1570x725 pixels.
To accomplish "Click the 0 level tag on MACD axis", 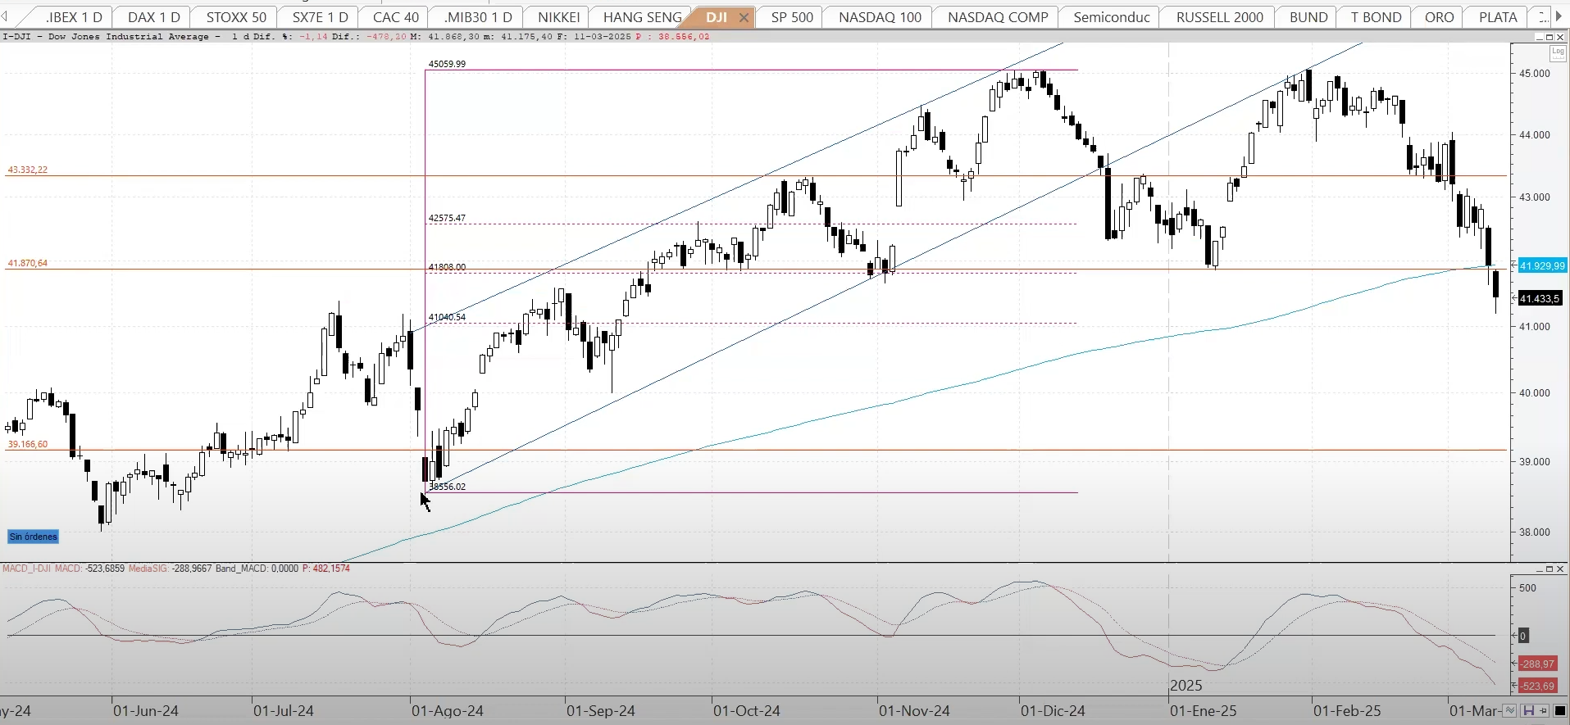I will click(1522, 636).
